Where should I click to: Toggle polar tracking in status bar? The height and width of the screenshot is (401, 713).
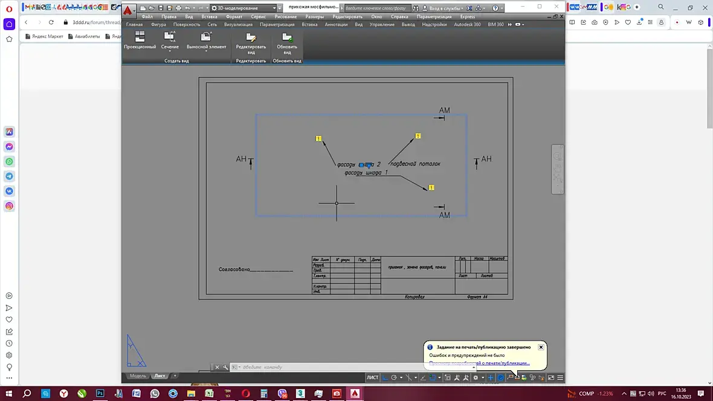click(394, 377)
